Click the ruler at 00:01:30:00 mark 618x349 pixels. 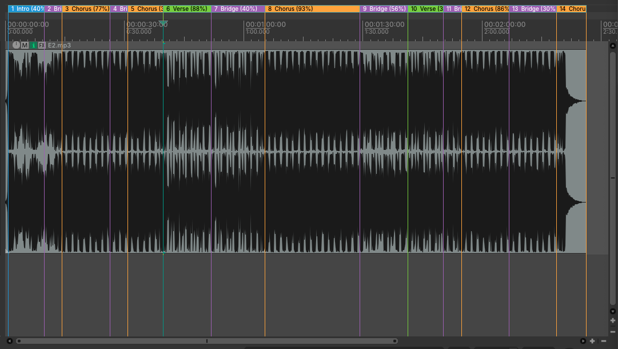point(384,25)
